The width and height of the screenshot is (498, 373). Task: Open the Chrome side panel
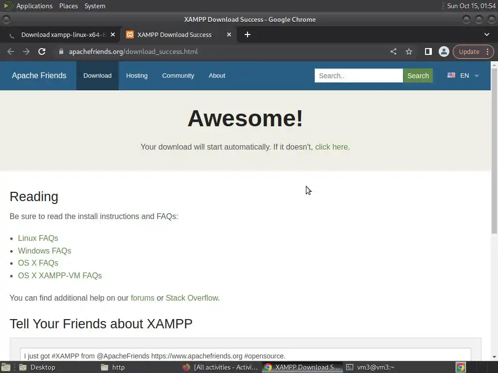click(428, 51)
